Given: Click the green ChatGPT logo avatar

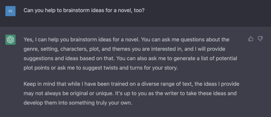Looking at the screenshot, I should [x=10, y=40].
